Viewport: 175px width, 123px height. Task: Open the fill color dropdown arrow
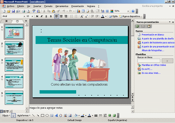point(79,115)
